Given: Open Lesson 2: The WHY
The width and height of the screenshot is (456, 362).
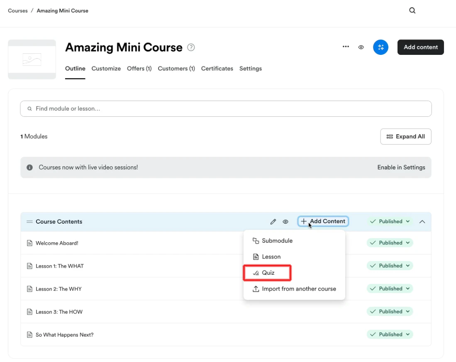Looking at the screenshot, I should pyautogui.click(x=59, y=289).
